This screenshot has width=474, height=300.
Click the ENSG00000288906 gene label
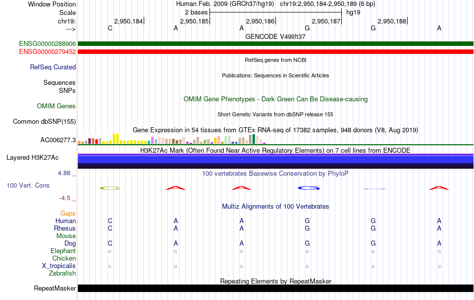(47, 43)
